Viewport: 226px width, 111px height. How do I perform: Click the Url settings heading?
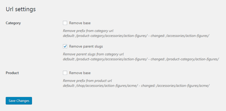pyautogui.click(x=21, y=9)
